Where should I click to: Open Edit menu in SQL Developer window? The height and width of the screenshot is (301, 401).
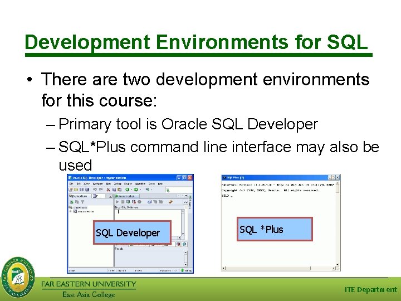[x=79, y=184]
